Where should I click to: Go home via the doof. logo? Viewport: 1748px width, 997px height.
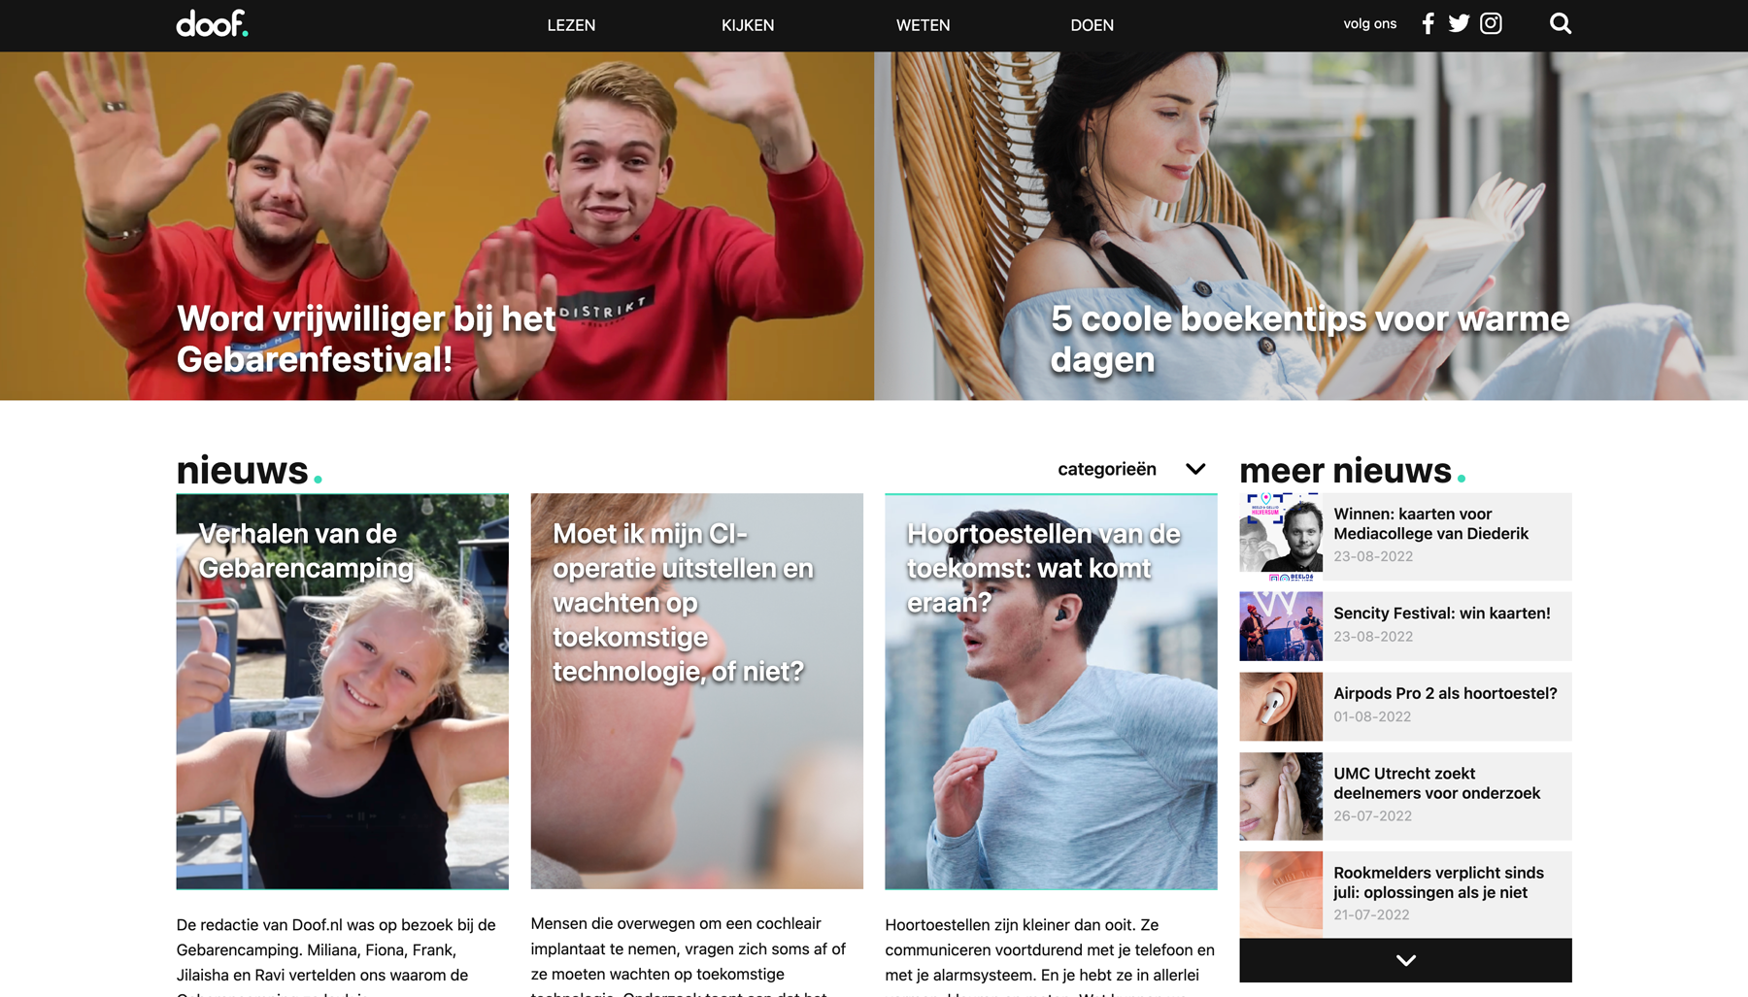pyautogui.click(x=212, y=23)
